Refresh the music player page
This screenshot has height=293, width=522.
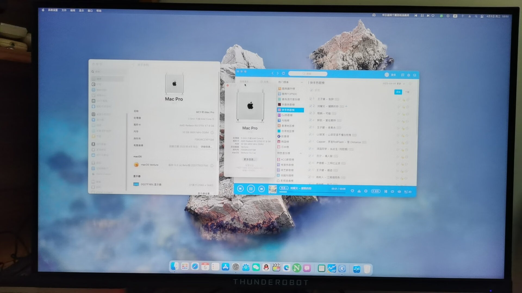pyautogui.click(x=283, y=73)
